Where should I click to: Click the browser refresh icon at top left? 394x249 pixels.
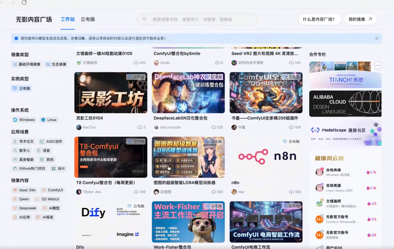25,3
